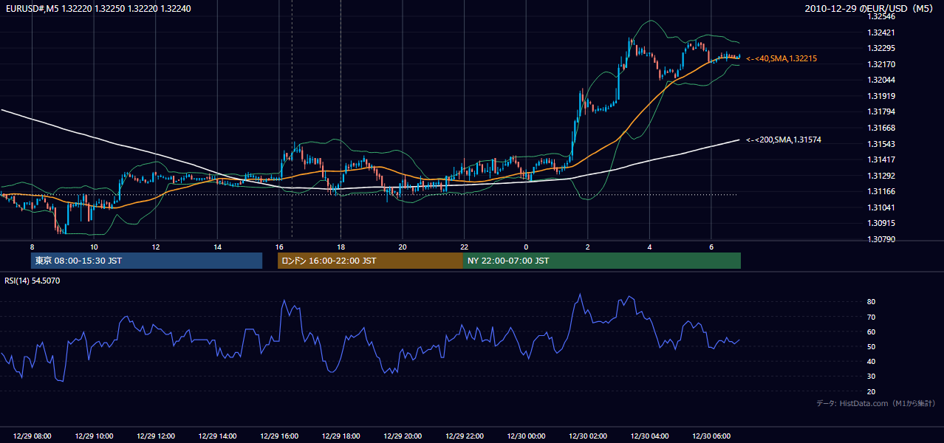The height and width of the screenshot is (443, 944).
Task: Click the chart title '2010-12-29 のEUR/USD (M5)'
Action: (869, 8)
